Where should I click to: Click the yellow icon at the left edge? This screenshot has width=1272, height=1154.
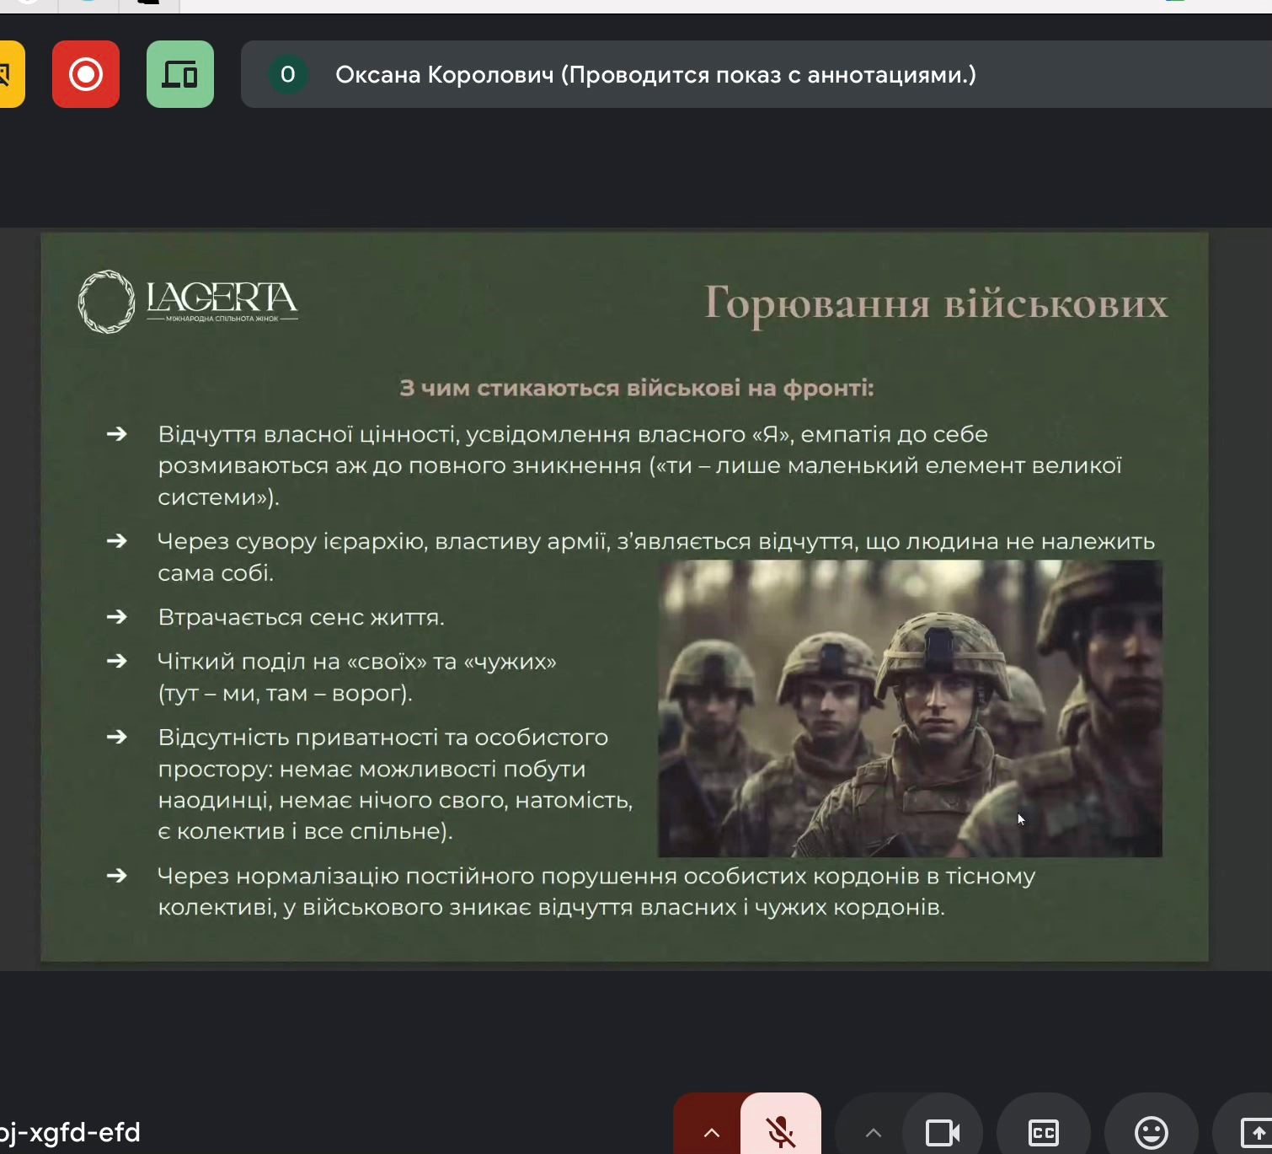8,74
